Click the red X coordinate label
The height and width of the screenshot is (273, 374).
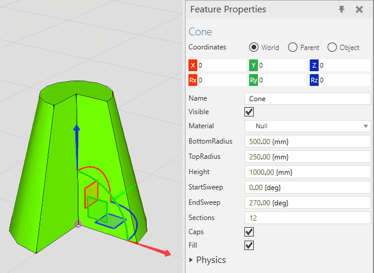pos(193,65)
